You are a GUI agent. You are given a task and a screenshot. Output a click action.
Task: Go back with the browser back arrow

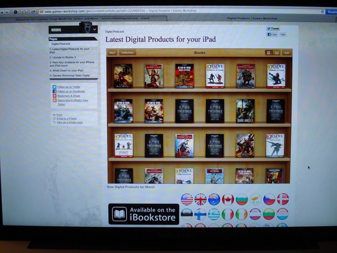pos(2,12)
